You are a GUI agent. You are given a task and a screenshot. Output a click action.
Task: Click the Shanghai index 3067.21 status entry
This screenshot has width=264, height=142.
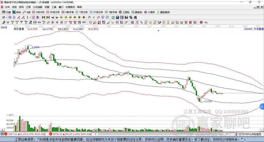point(25,134)
